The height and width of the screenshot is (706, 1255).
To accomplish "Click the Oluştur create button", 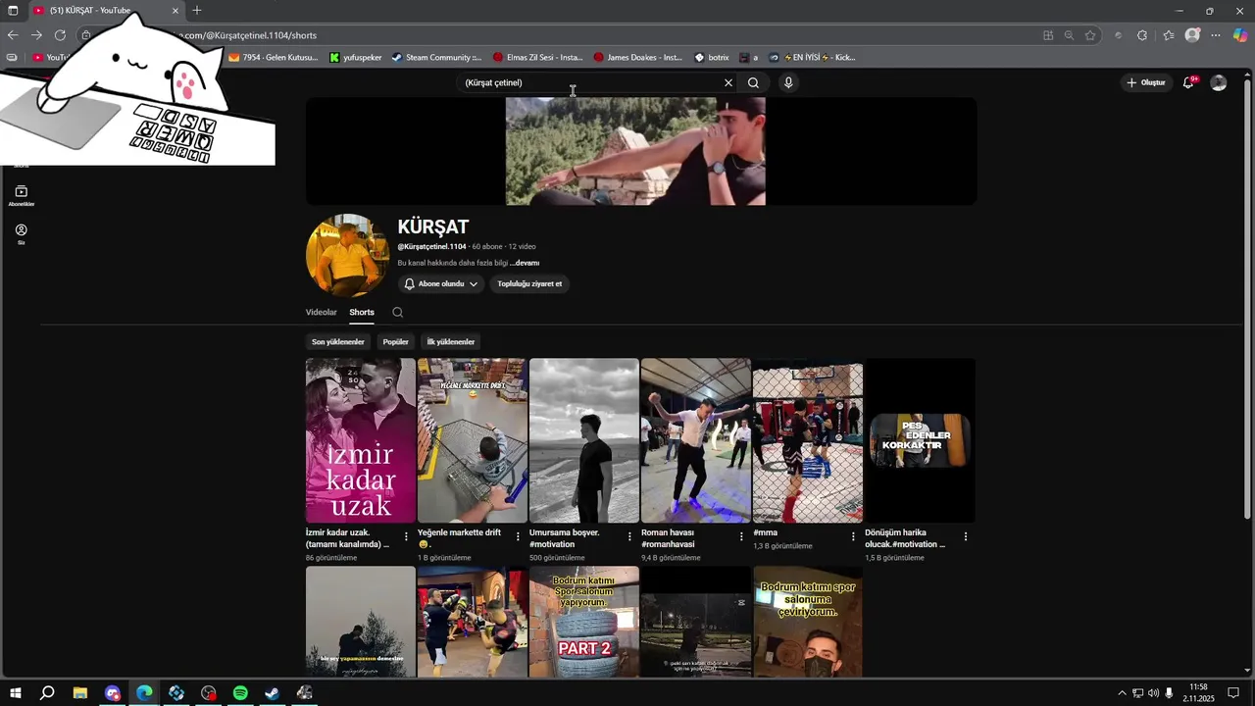I will (x=1146, y=82).
